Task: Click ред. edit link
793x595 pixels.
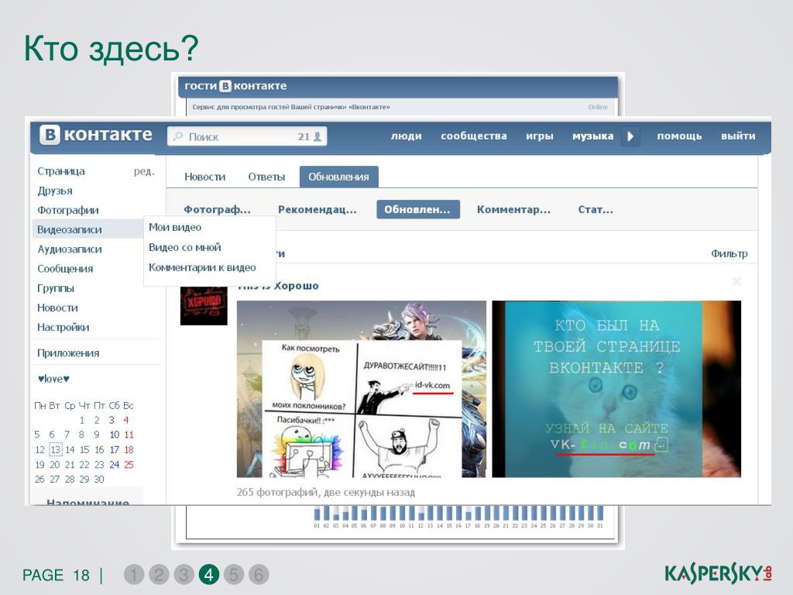Action: 144,171
